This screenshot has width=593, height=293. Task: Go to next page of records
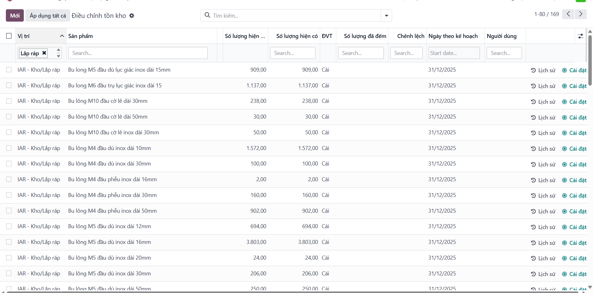click(581, 14)
